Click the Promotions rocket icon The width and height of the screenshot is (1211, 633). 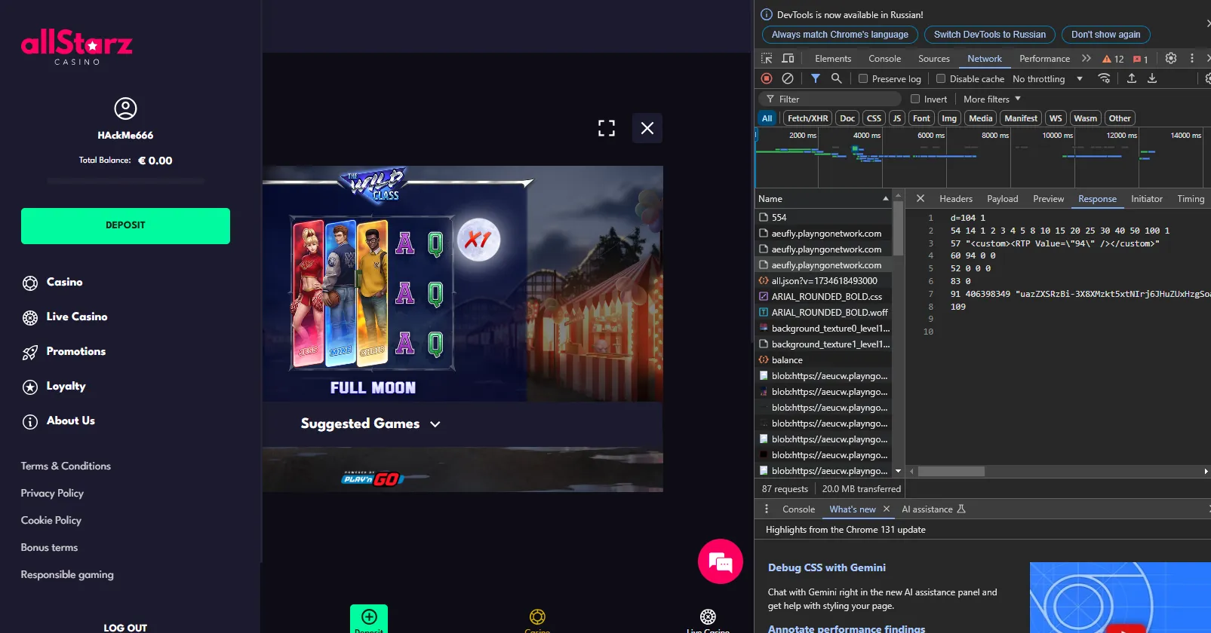(30, 353)
